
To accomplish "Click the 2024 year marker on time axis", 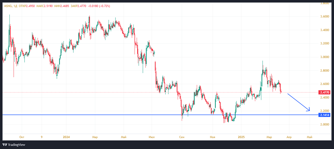I will click(x=66, y=137).
